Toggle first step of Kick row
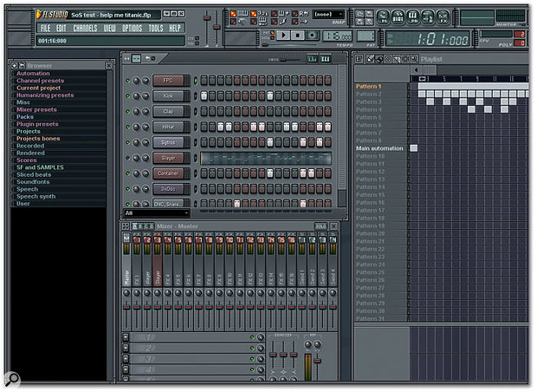Image resolution: width=537 pixels, height=392 pixels. click(204, 95)
